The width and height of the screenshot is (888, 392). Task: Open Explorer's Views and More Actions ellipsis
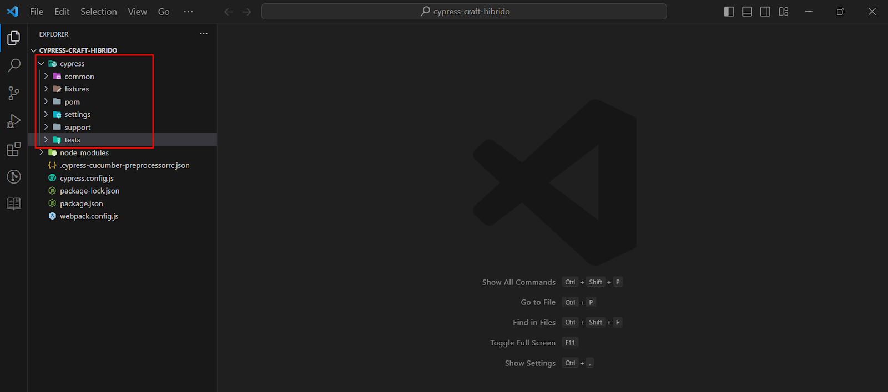204,34
